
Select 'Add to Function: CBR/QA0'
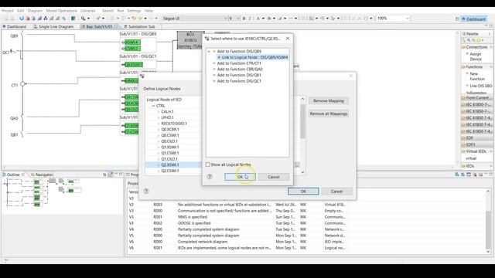point(240,69)
